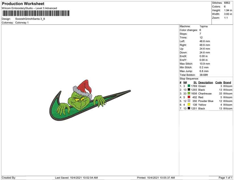Click the 'Last Saved: 10/4/2021 10:02:54 AM' footer
This screenshot has width=234, height=180.
(76, 178)
